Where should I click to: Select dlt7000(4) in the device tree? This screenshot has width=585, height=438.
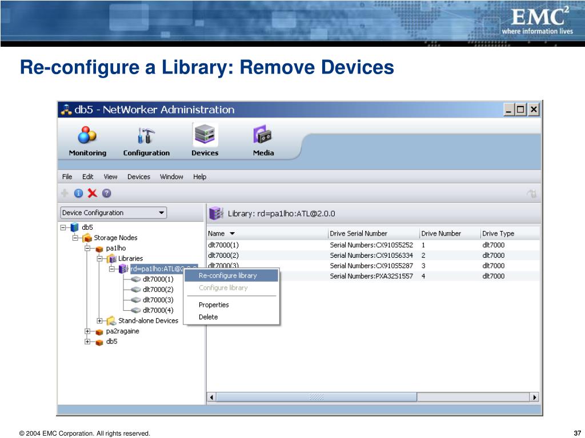pos(158,310)
